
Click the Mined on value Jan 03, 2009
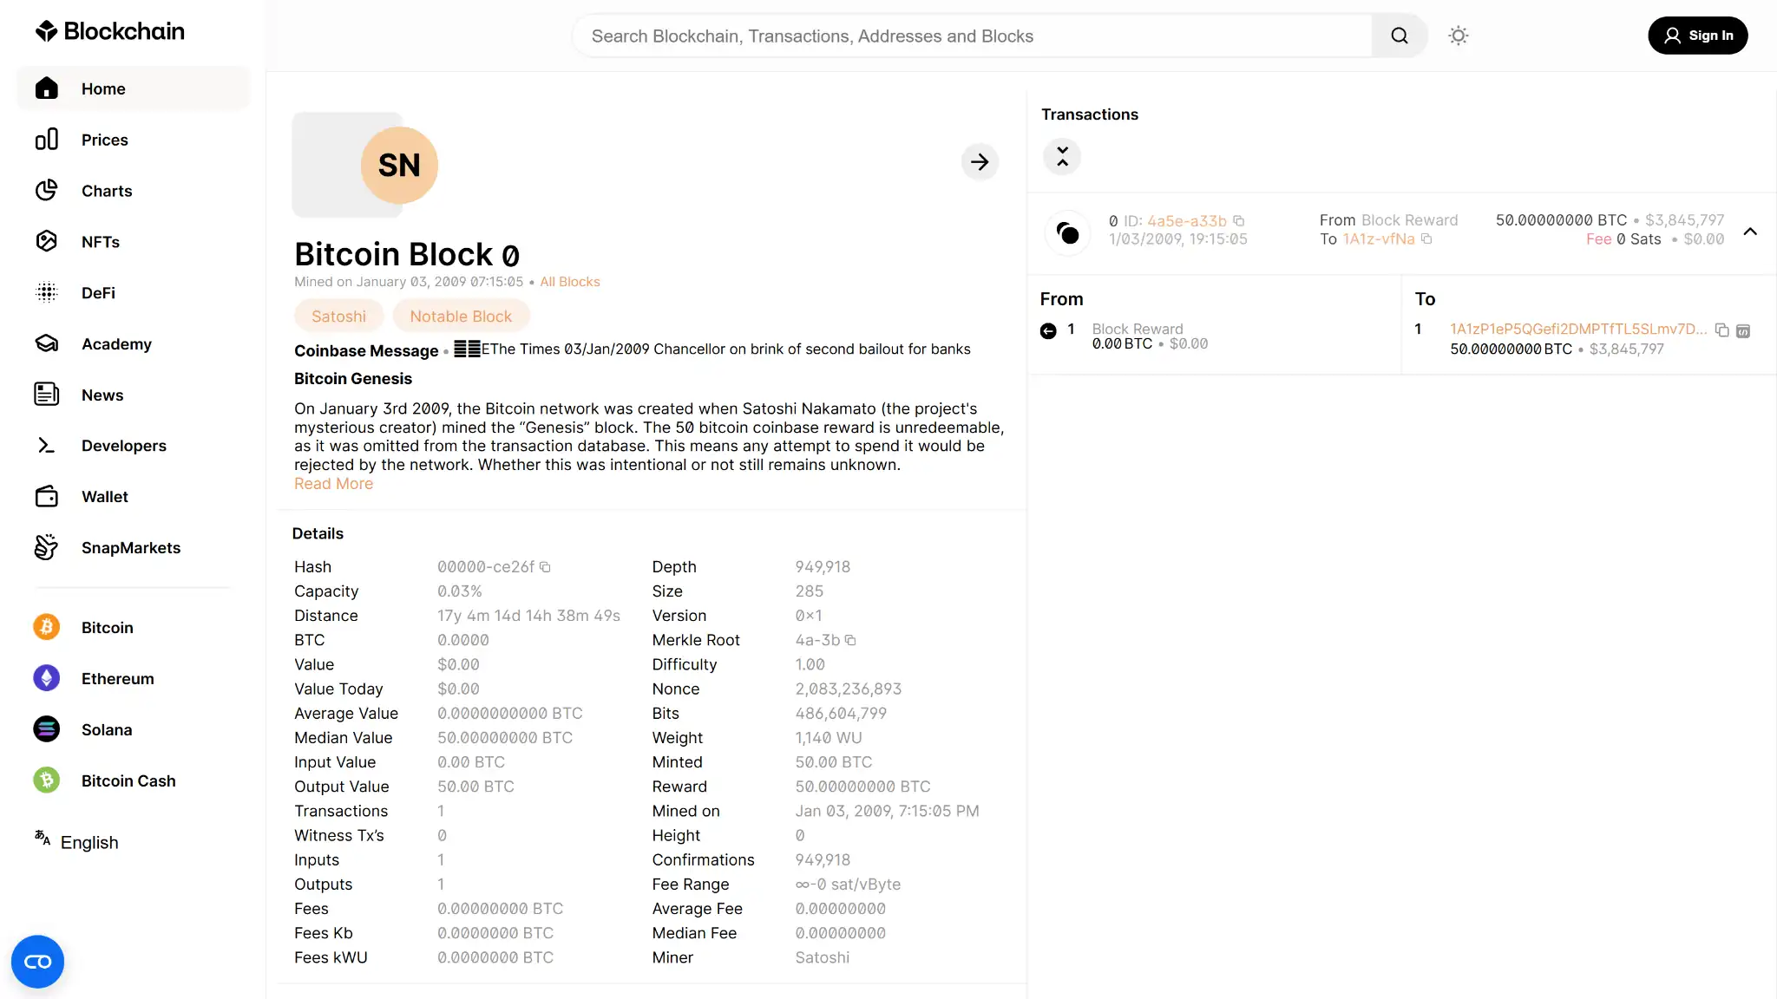887,812
